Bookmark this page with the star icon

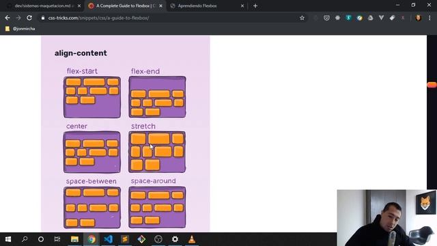point(302,18)
